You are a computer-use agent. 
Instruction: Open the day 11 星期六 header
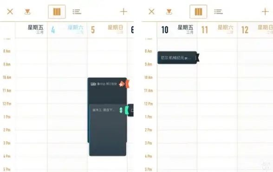pyautogui.click(x=217, y=30)
